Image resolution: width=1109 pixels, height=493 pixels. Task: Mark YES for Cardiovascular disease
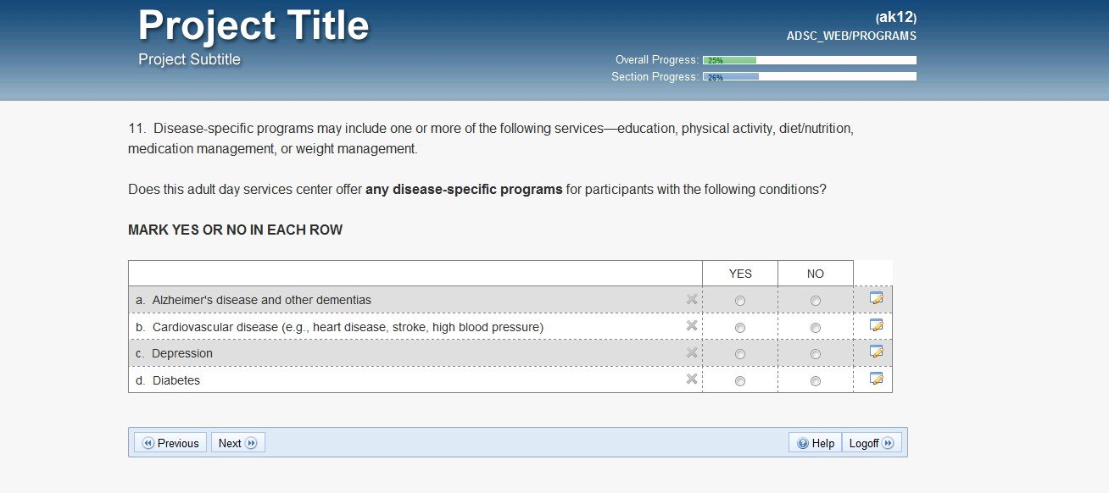[740, 328]
